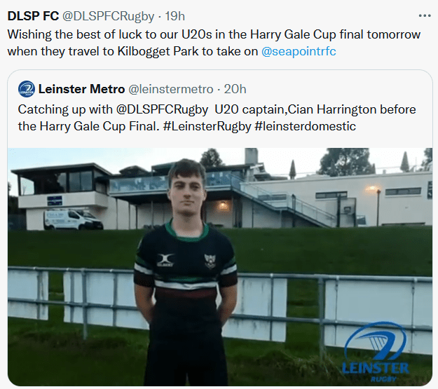Open the tweet's more options menu
This screenshot has height=389, width=438.
pos(424,15)
